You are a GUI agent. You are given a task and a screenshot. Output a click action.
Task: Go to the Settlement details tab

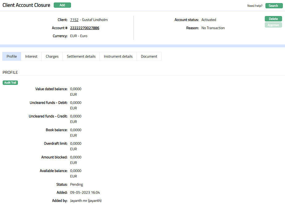click(81, 56)
